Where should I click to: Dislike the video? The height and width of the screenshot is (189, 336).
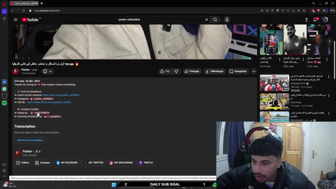pyautogui.click(x=176, y=71)
